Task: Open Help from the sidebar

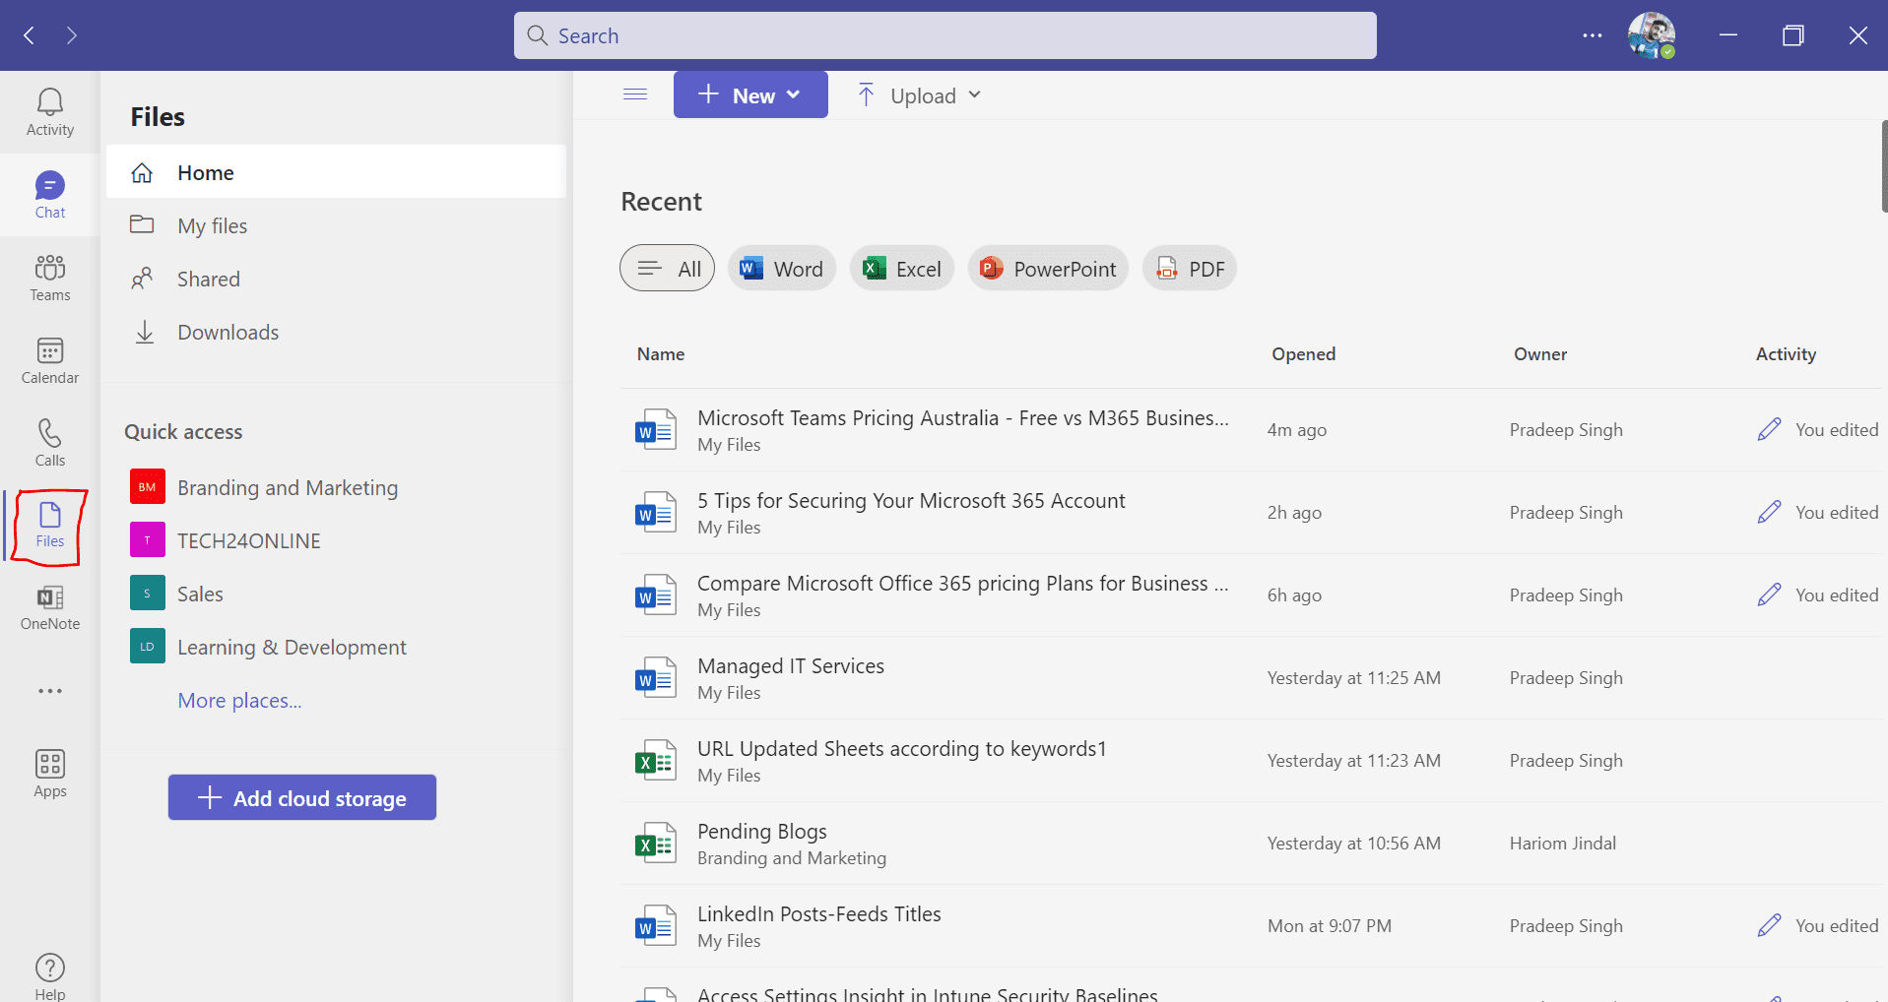Action: coord(48,973)
